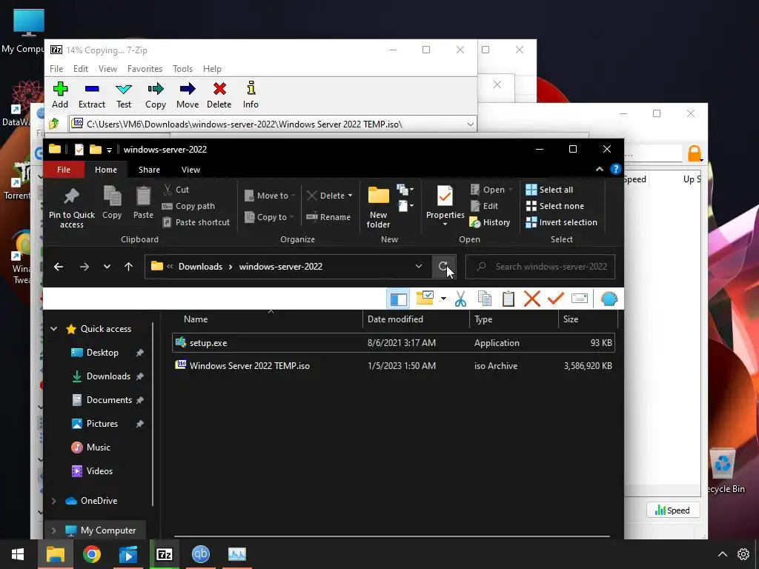This screenshot has width=759, height=569.
Task: Switch to the Share ribbon tab
Action: click(149, 170)
